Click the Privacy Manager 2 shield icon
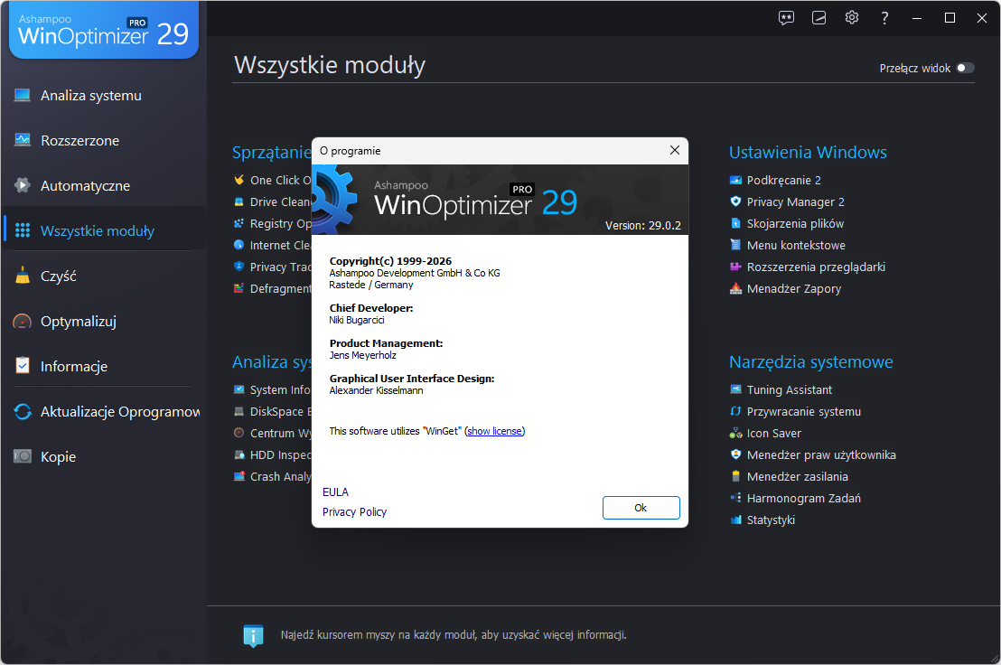1001x665 pixels. pos(735,201)
